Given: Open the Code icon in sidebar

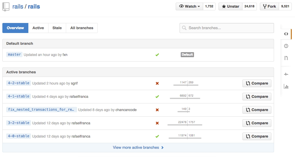Looking at the screenshot, I should point(286,34).
